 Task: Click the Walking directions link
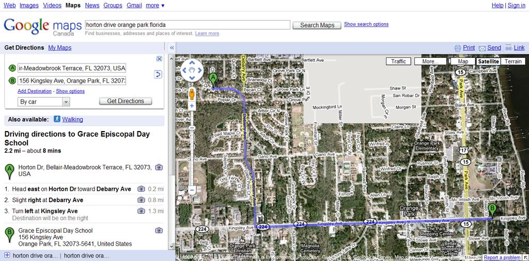pos(72,120)
